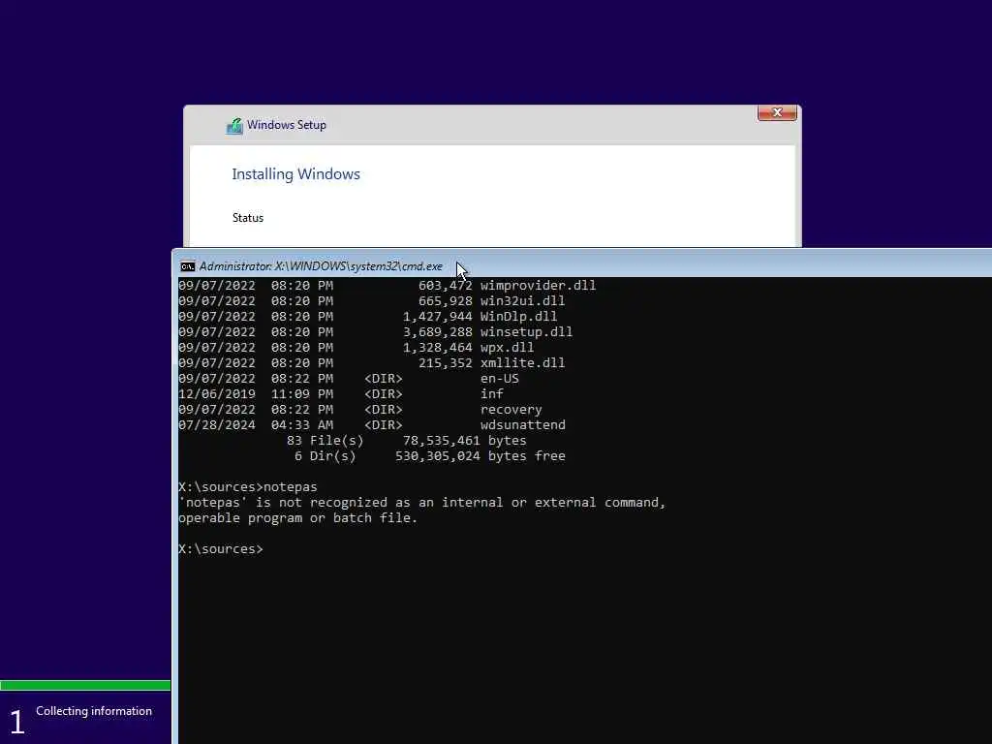992x744 pixels.
Task: Close the Windows Setup window
Action: (x=777, y=112)
